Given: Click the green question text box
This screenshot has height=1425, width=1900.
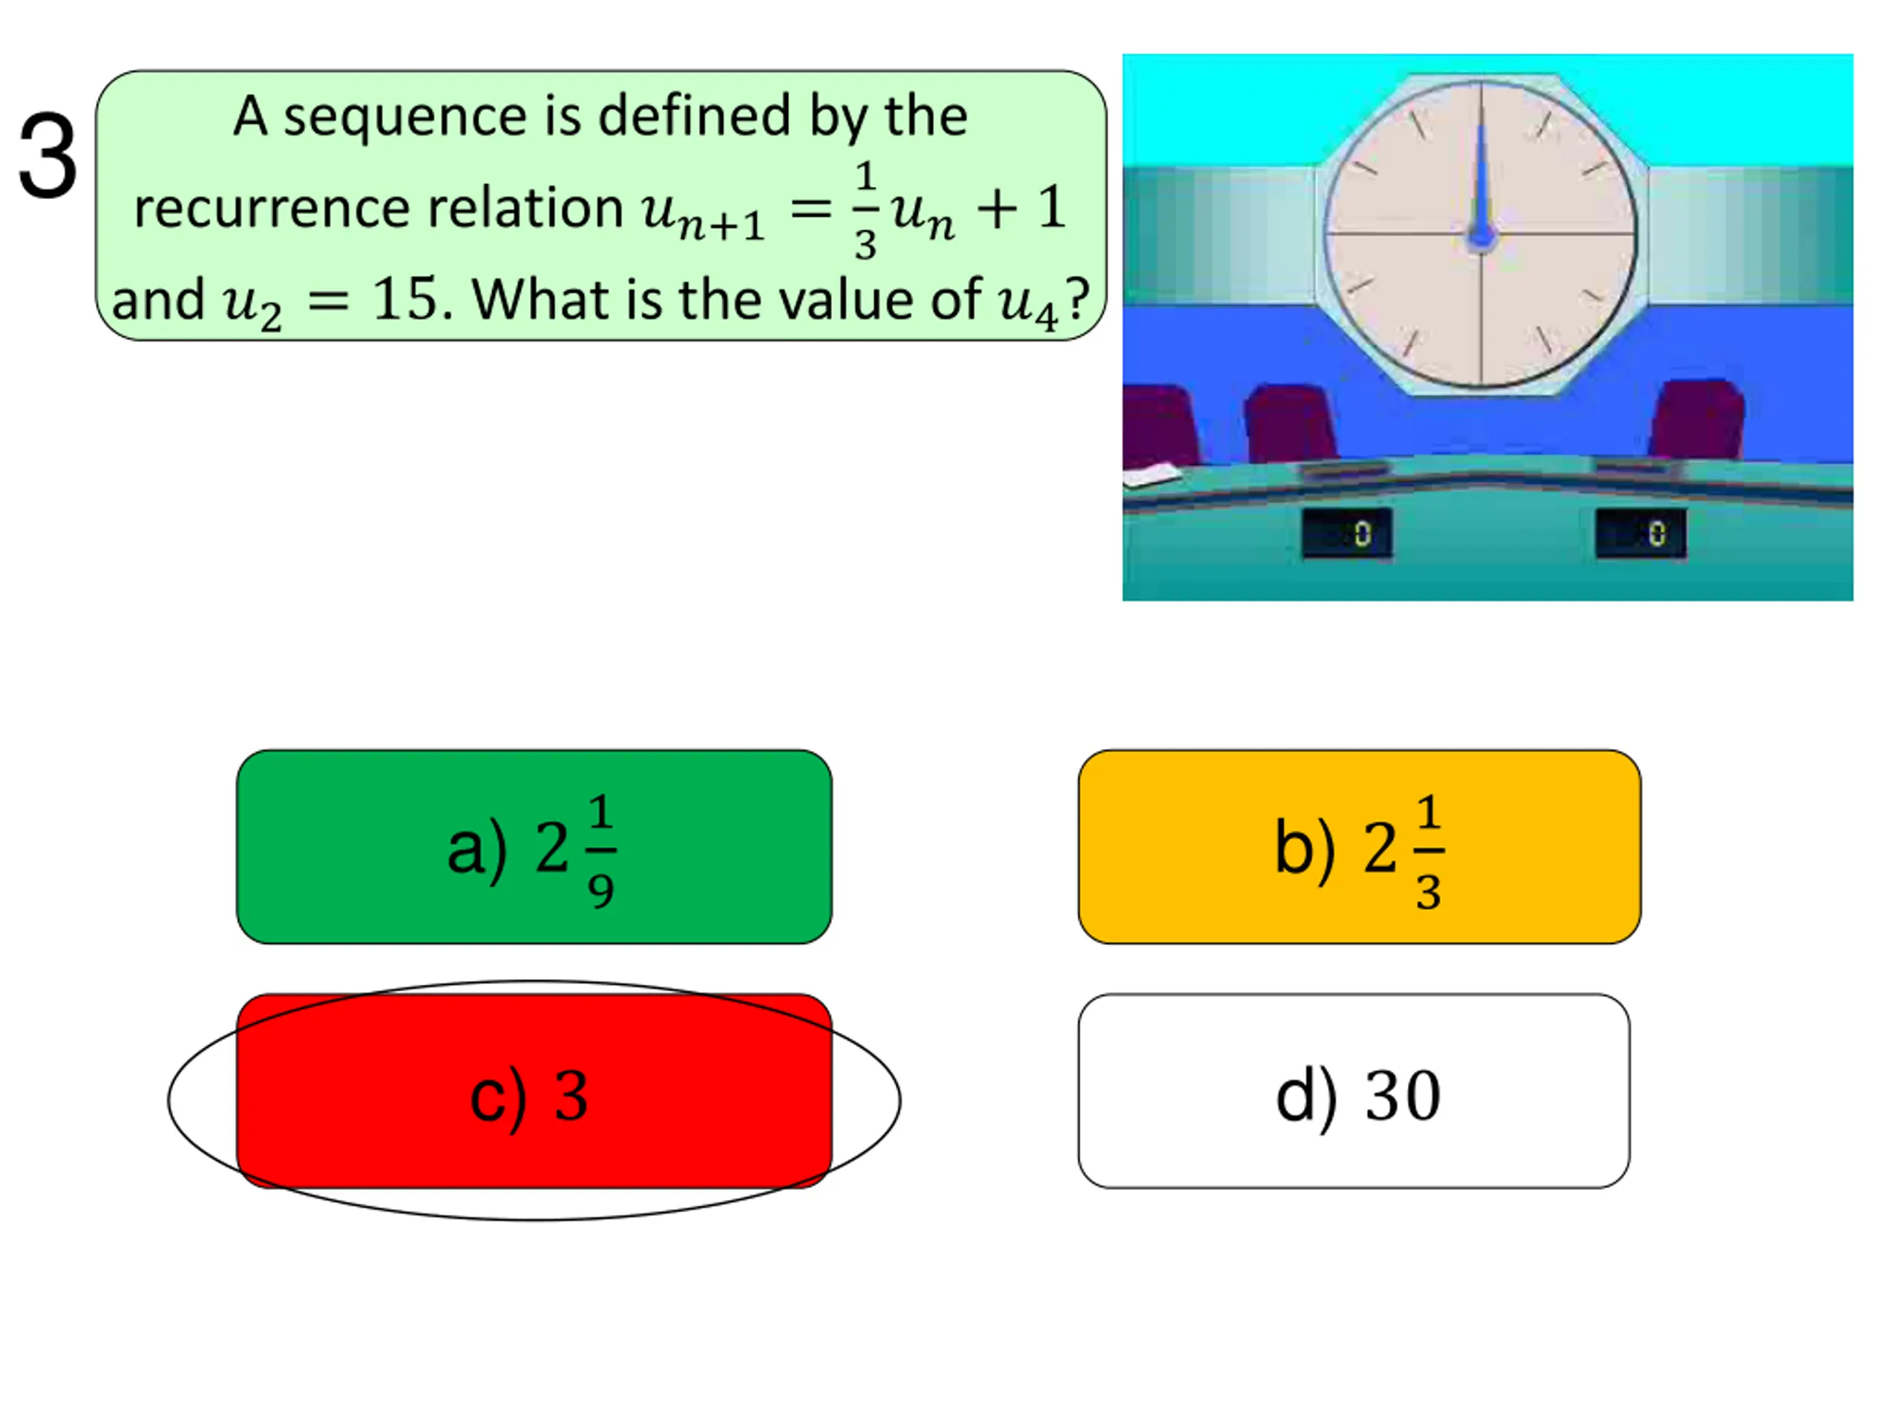Looking at the screenshot, I should click(x=601, y=206).
